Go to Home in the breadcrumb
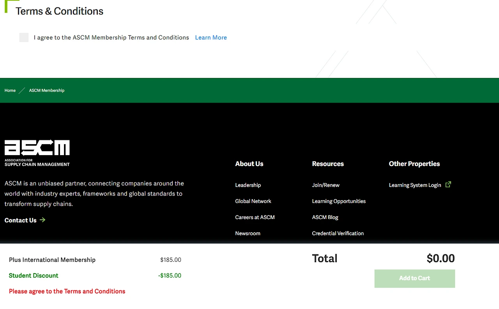This screenshot has height=309, width=499. 10,90
